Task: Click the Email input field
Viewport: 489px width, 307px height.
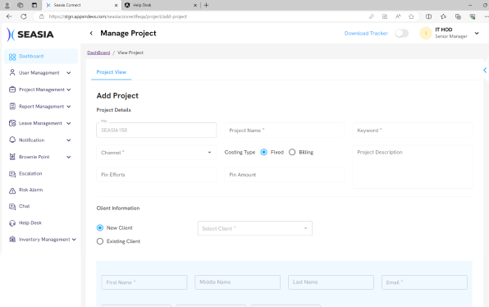Action: (x=424, y=282)
